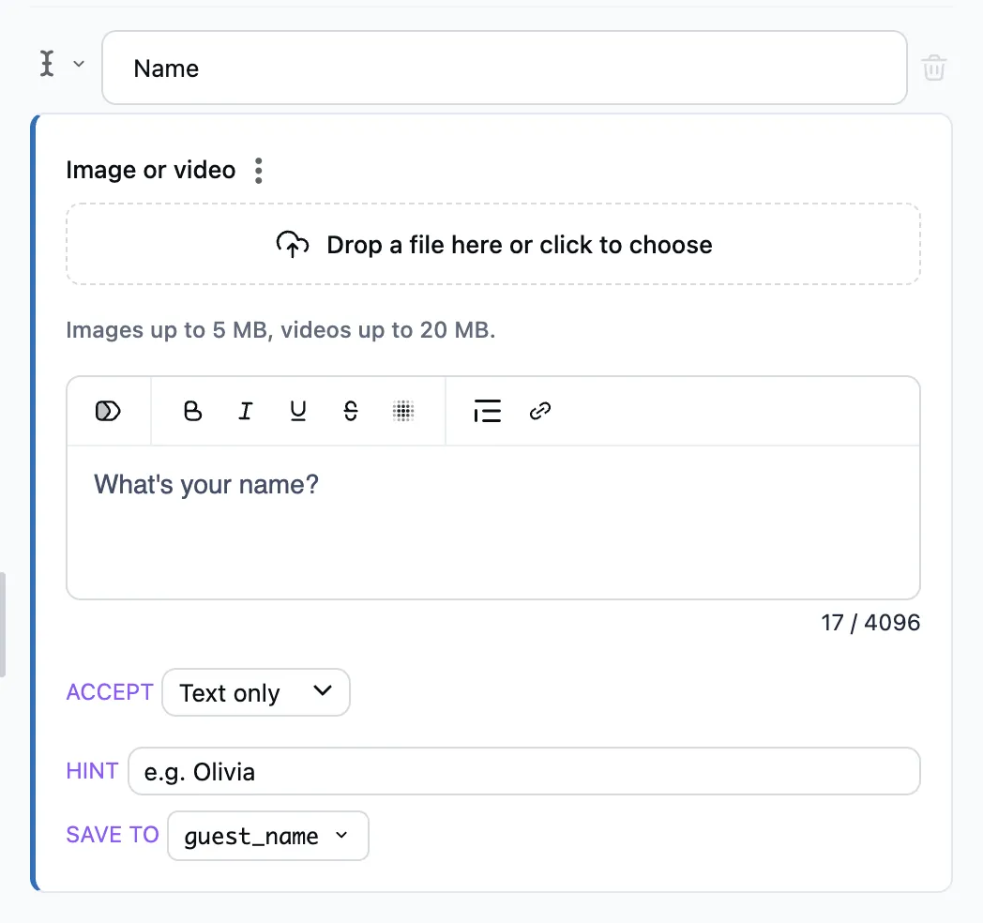This screenshot has width=983, height=923.
Task: Click the HINT label
Action: tap(92, 771)
